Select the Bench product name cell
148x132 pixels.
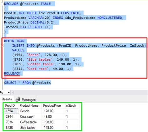click(30, 111)
